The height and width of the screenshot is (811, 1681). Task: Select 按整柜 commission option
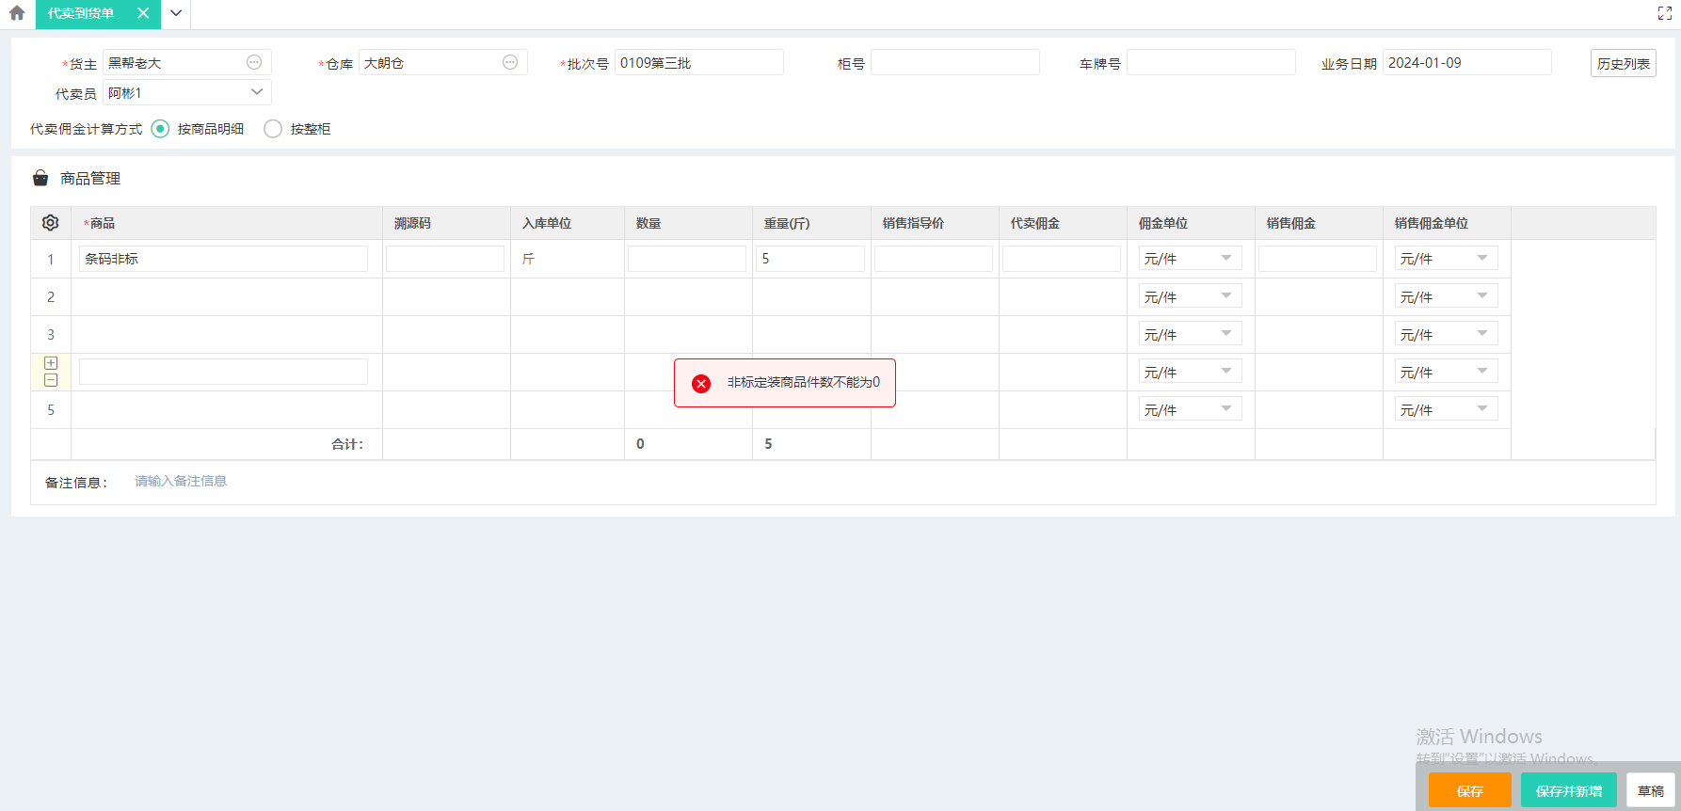tap(273, 129)
